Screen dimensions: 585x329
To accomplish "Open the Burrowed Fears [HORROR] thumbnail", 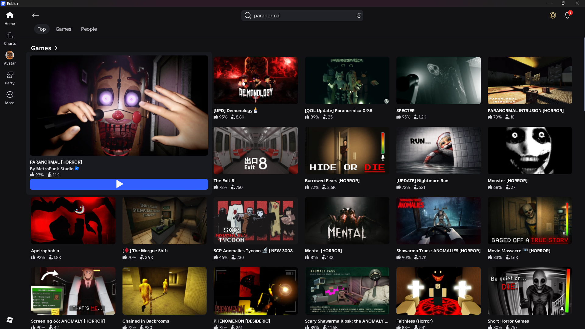I will [347, 150].
